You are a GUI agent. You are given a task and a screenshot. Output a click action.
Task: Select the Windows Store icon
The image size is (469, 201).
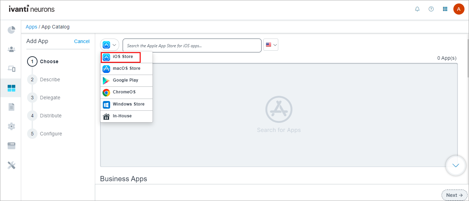point(106,104)
